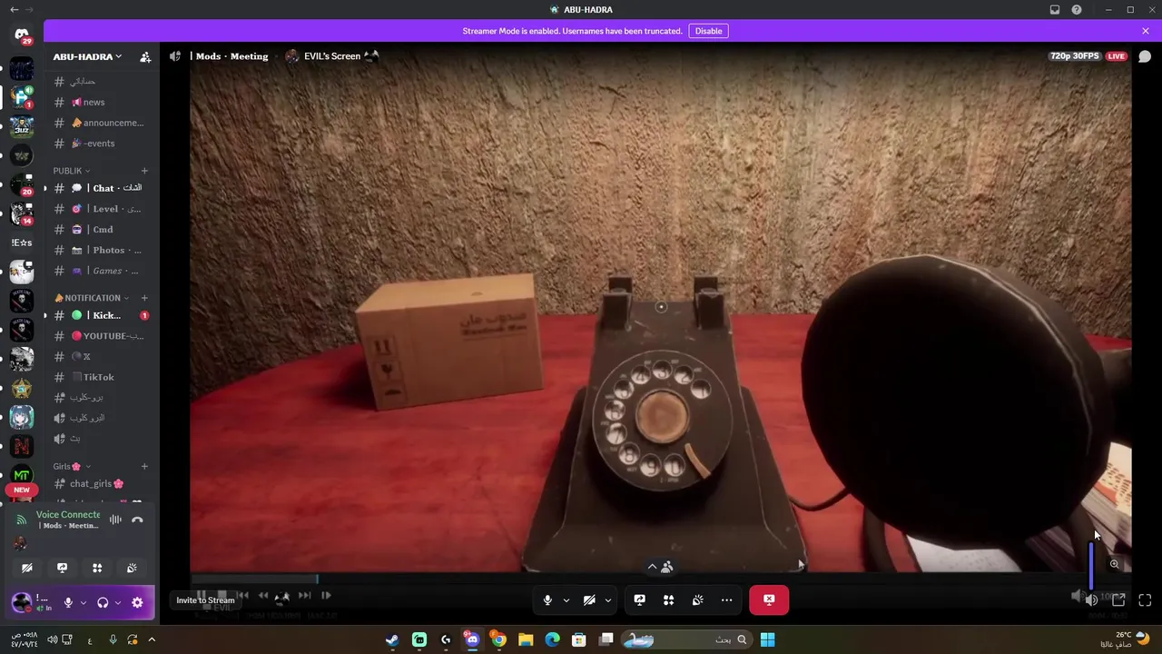
Task: Adjust the stream volume slider
Action: click(x=1091, y=565)
